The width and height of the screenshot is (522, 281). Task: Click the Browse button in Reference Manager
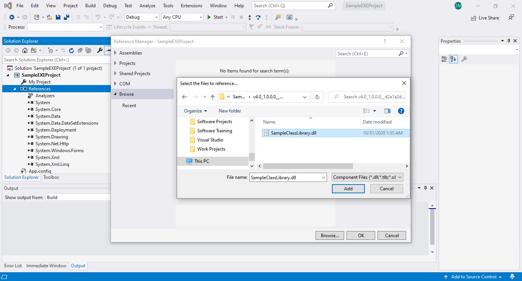click(329, 235)
